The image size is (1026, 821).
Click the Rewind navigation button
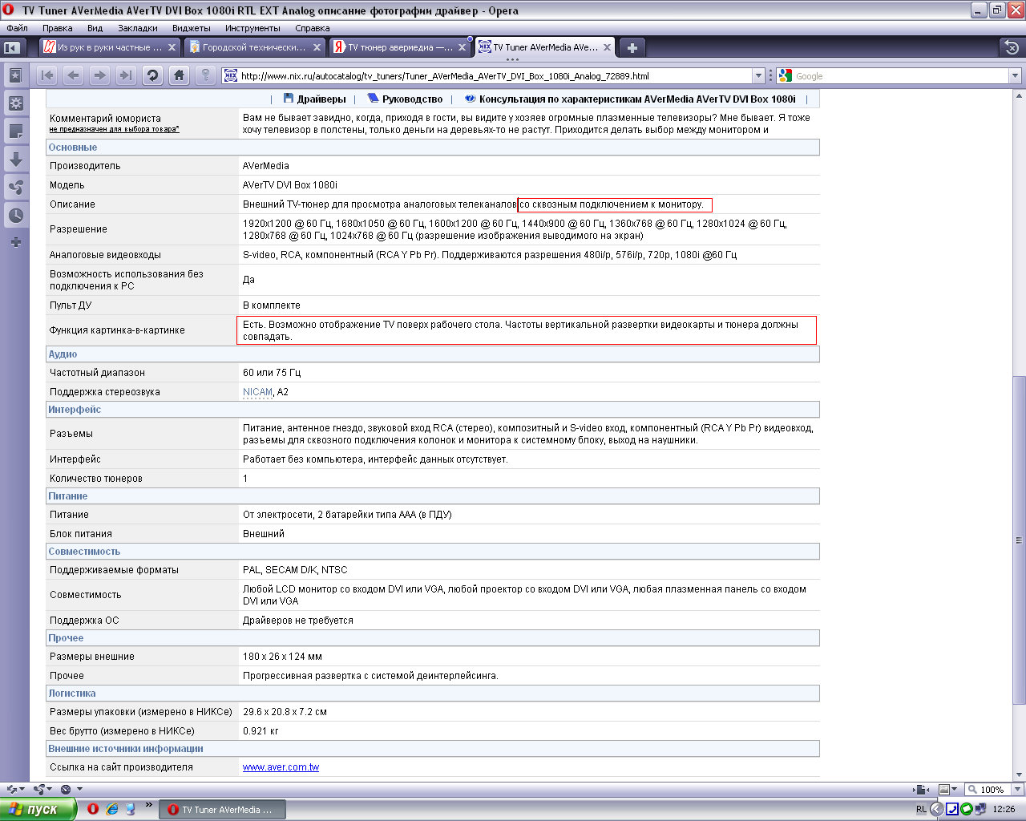click(47, 75)
